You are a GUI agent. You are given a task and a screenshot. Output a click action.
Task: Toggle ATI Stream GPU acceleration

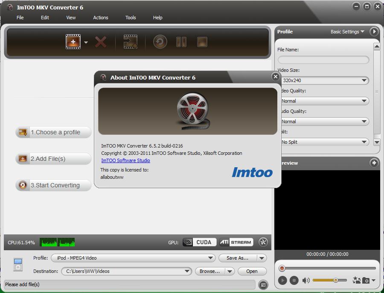pyautogui.click(x=236, y=242)
